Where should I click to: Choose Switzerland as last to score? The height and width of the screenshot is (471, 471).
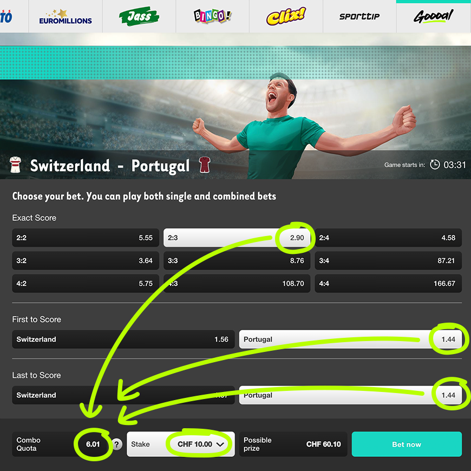(x=123, y=395)
